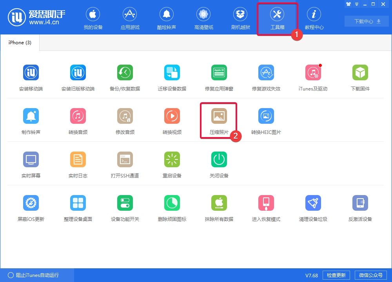This screenshot has height=282, width=392.
Task: Open the 压缩照片 (Compress Photos) tool
Action: (x=219, y=120)
